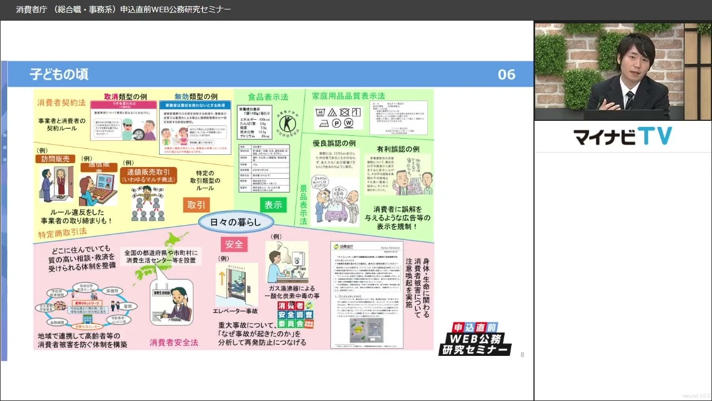Click the green 表示 label box

pyautogui.click(x=273, y=205)
